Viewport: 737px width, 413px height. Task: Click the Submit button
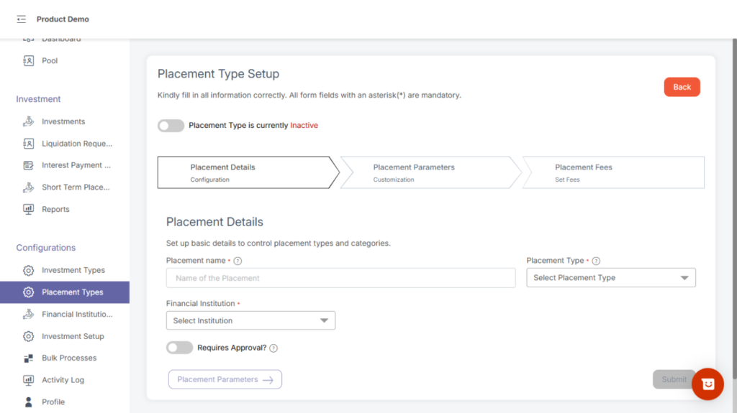(x=673, y=379)
